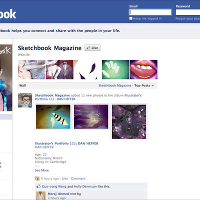The image size is (200, 200).
Task: Open the red lips thumbnail in photo strip
Action: (x=143, y=69)
